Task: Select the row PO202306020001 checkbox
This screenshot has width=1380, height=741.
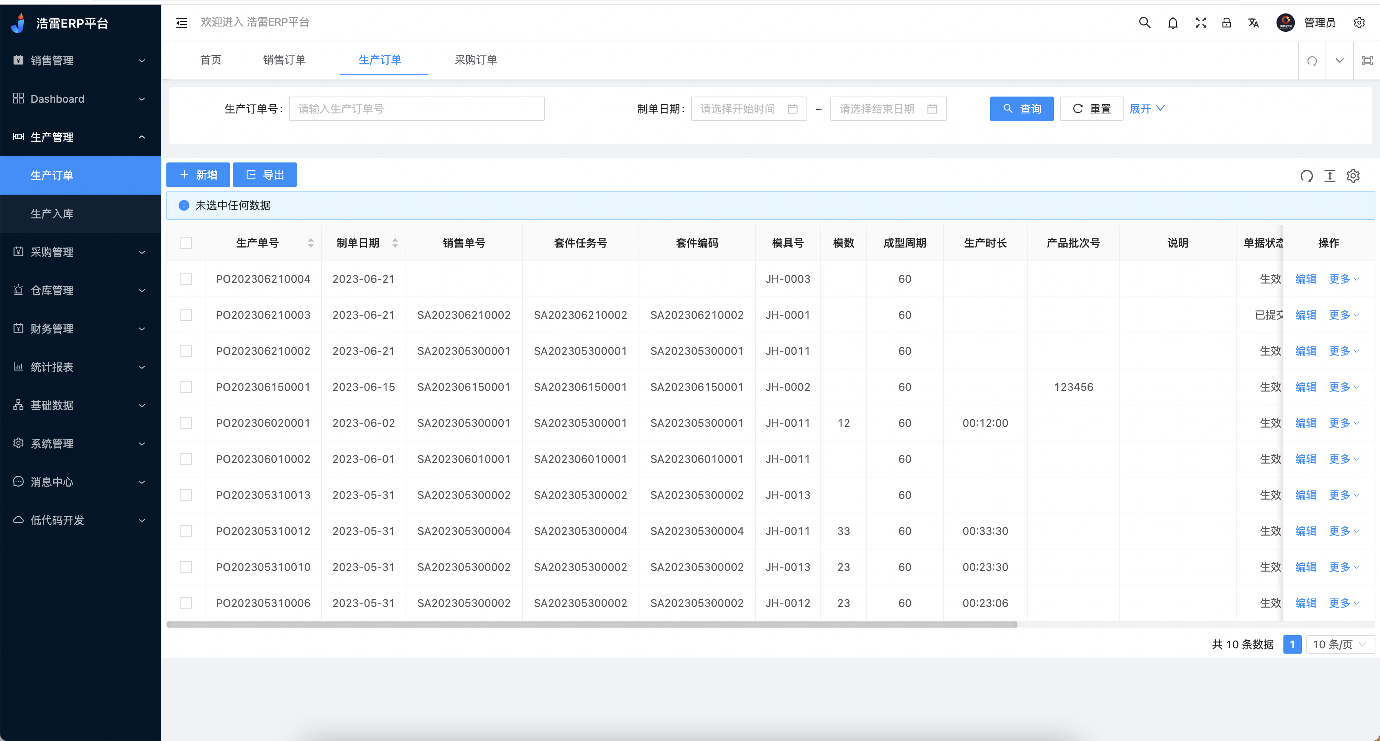Action: 186,423
